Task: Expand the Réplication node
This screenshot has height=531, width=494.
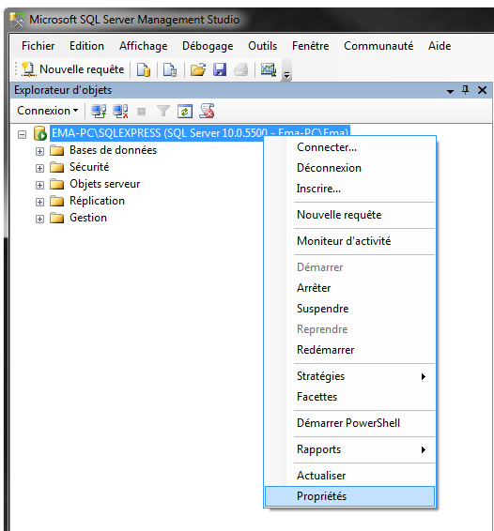Action: (x=39, y=202)
